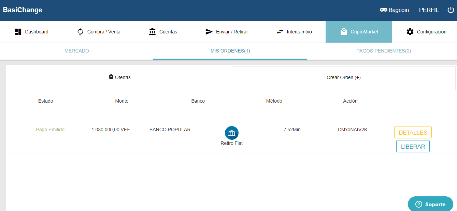Click the DETALLES button
457x211 pixels.
(x=413, y=133)
